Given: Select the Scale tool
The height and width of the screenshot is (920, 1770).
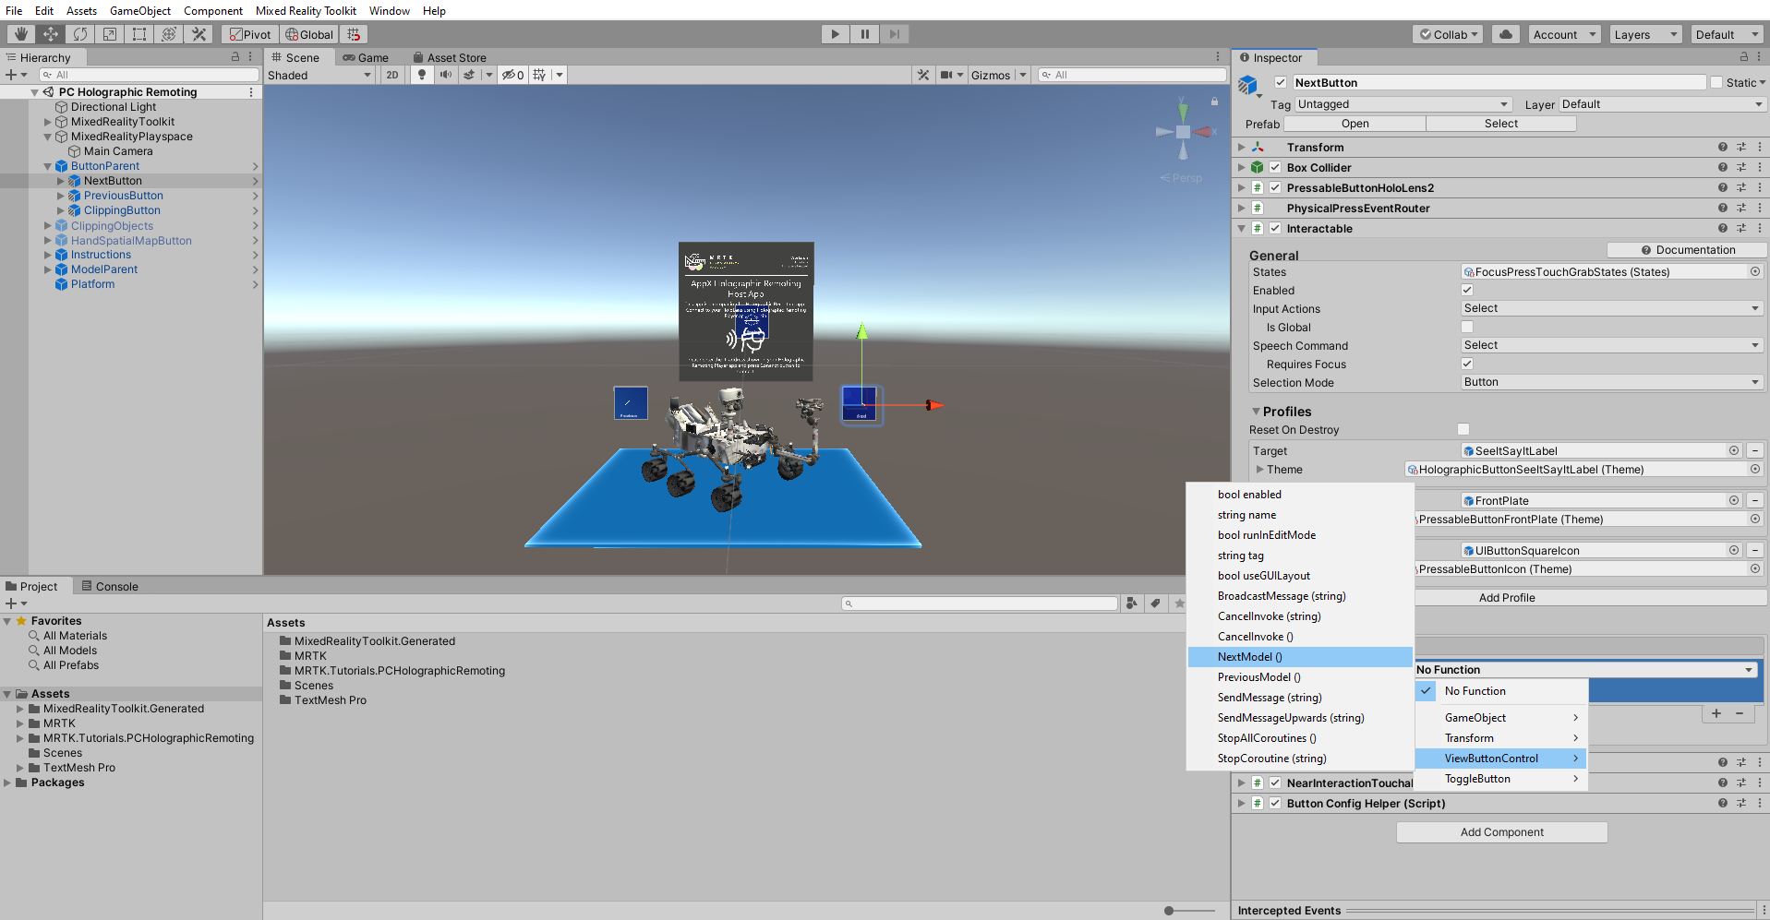Looking at the screenshot, I should coord(110,34).
